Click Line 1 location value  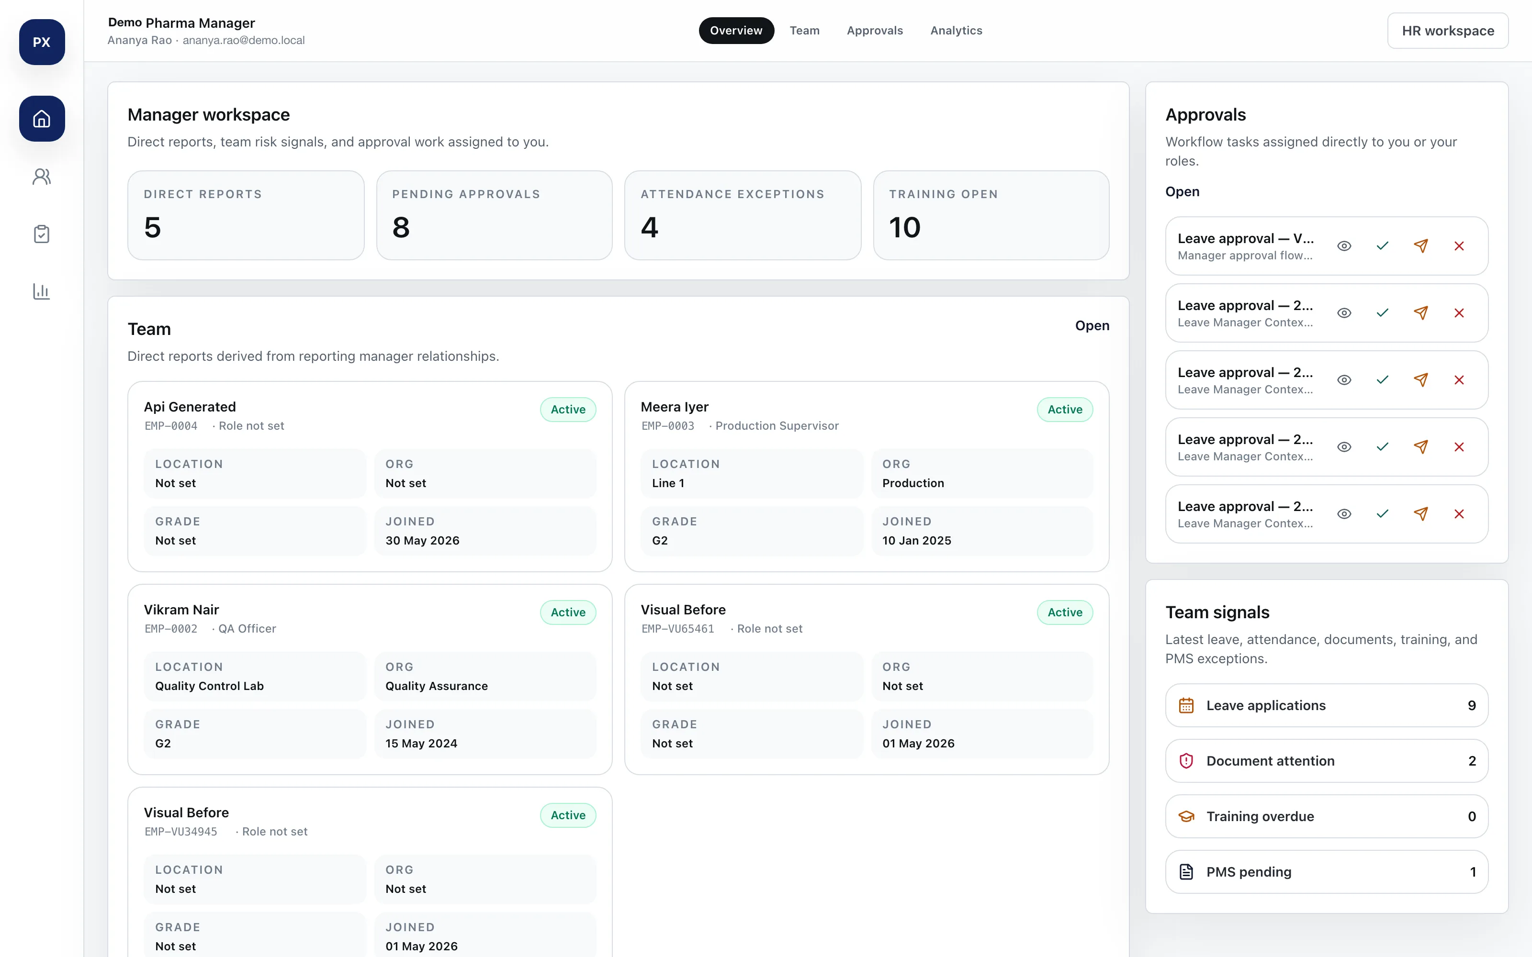[668, 483]
